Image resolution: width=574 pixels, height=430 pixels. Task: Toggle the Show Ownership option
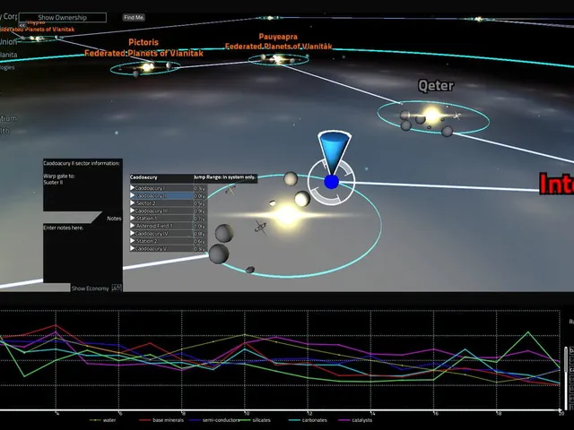pyautogui.click(x=63, y=17)
